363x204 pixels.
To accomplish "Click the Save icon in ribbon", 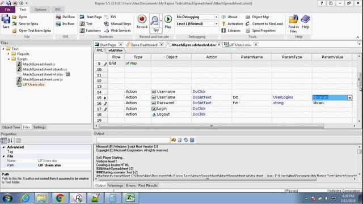I will click(6, 22).
